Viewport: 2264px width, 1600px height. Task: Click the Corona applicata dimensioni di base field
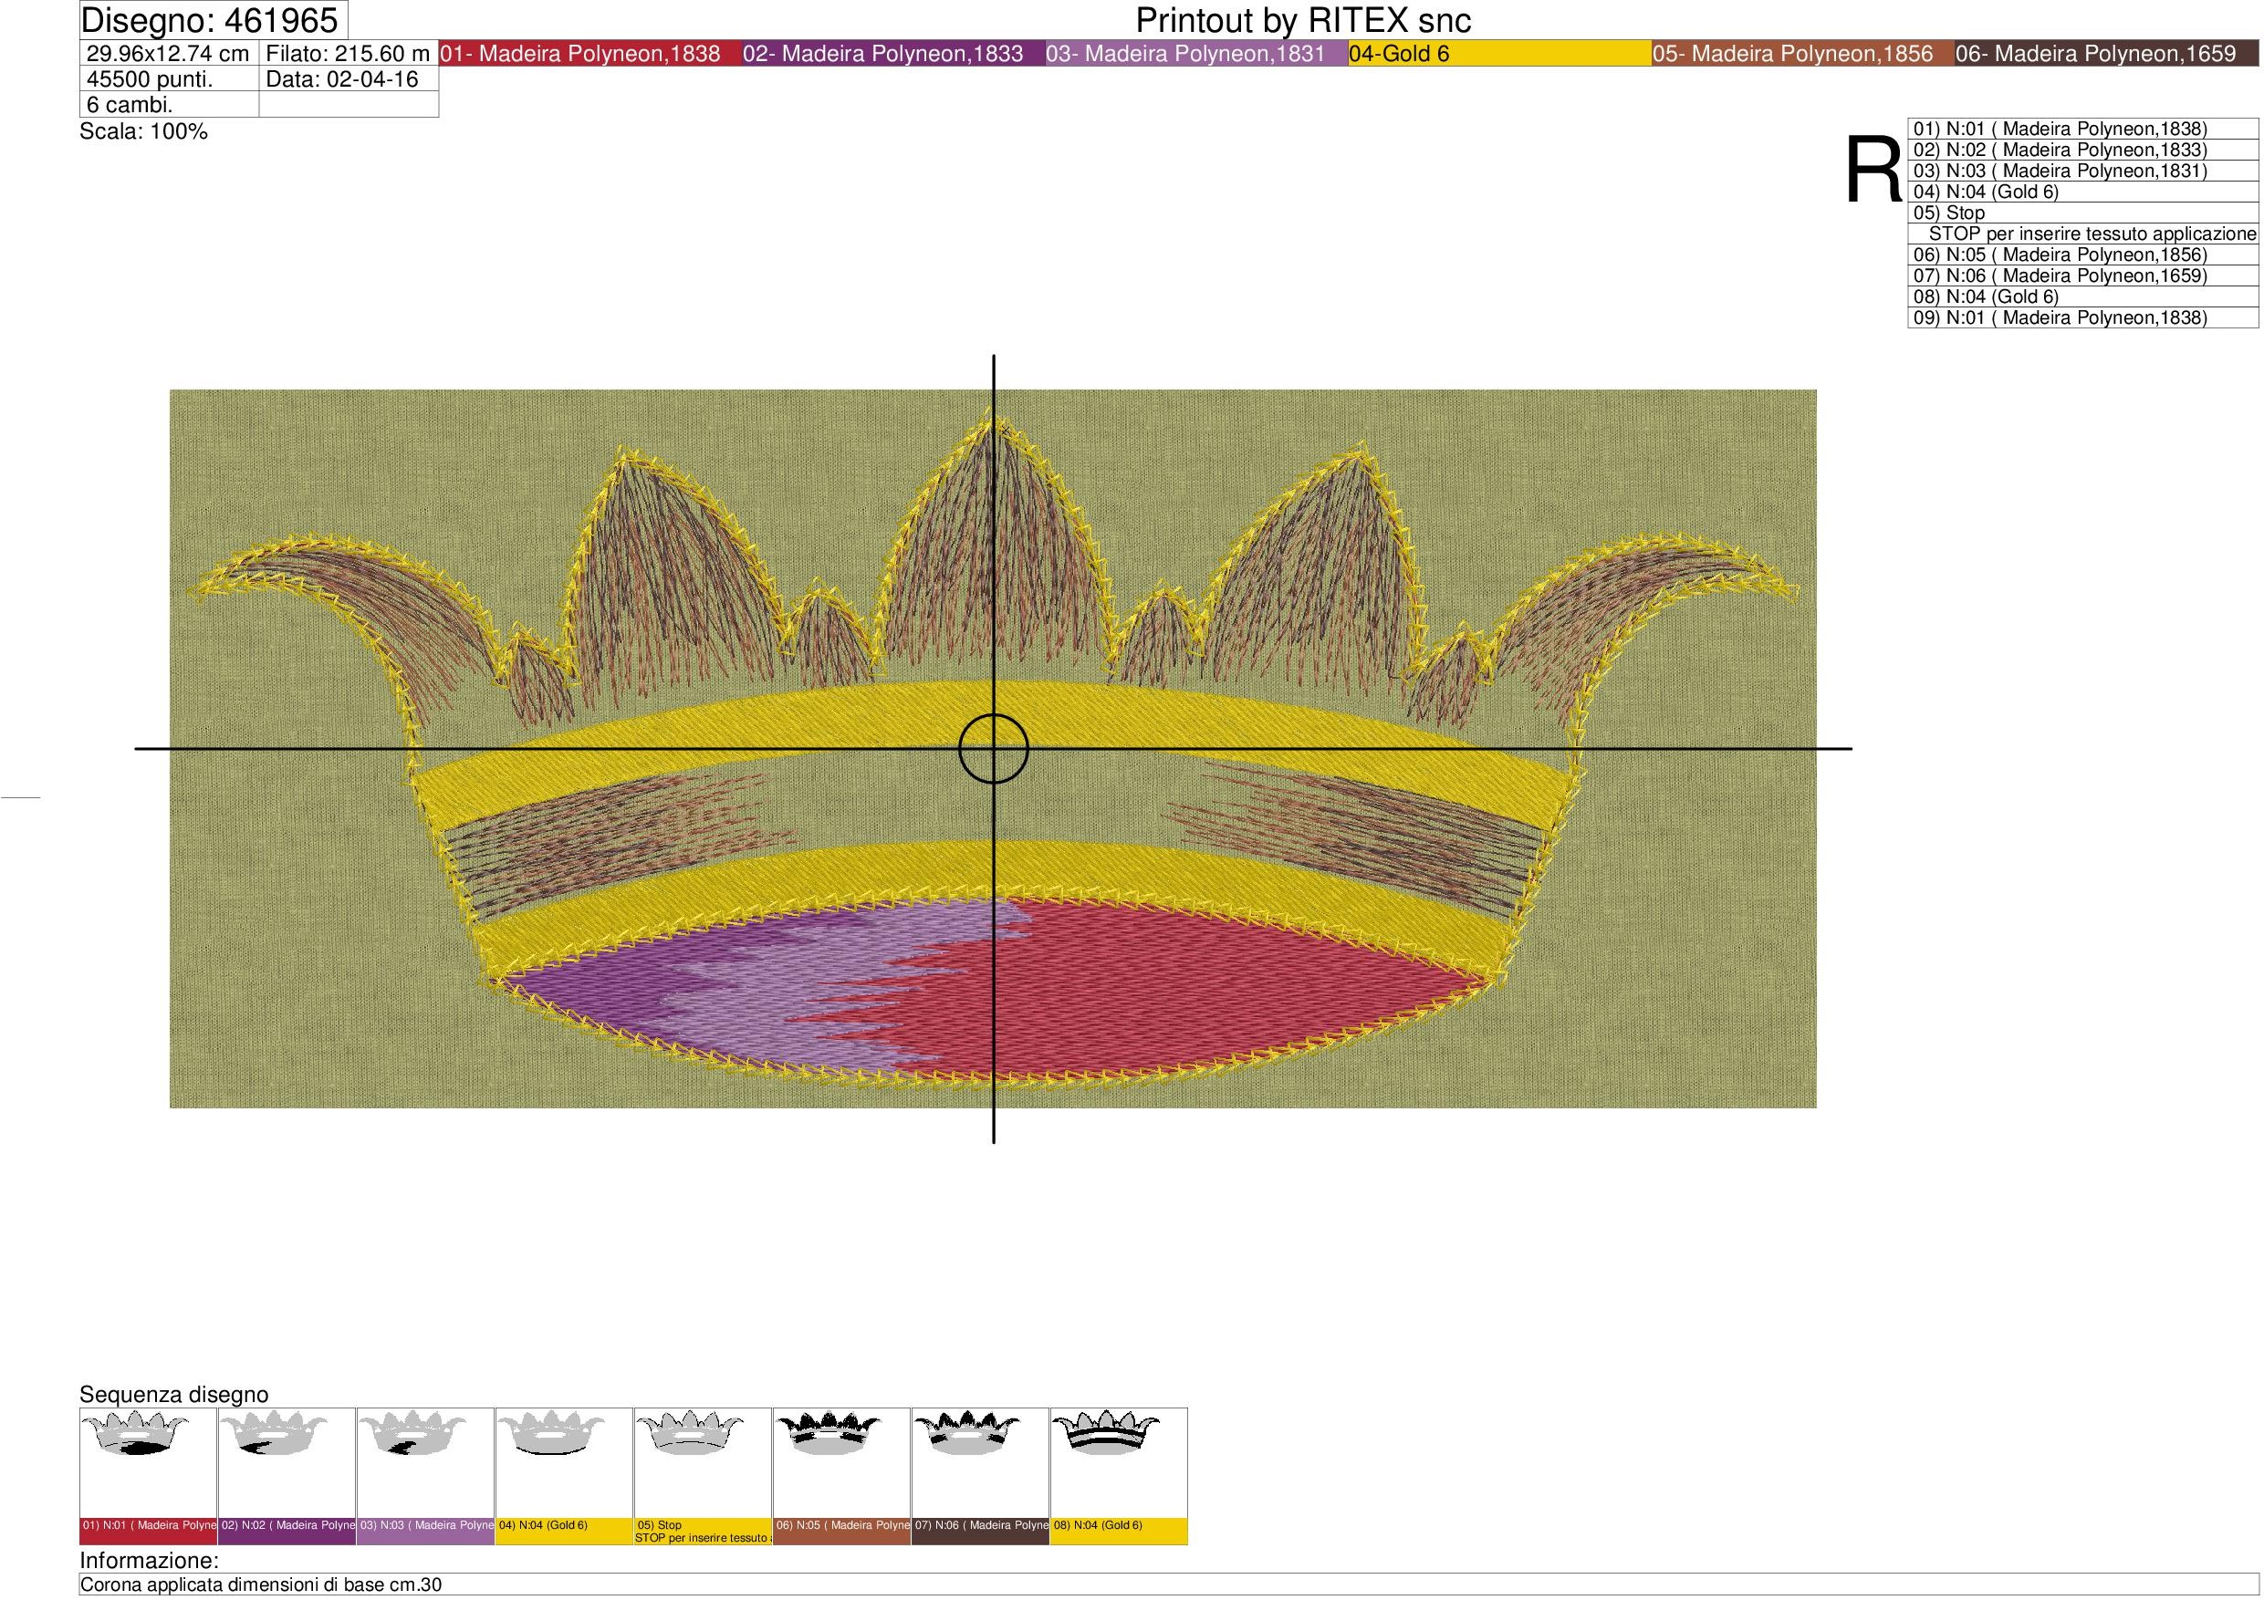coord(1168,1585)
